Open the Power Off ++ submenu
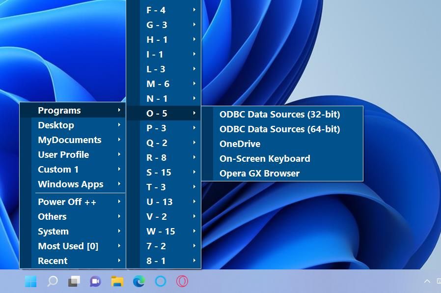441x293 pixels. point(73,202)
